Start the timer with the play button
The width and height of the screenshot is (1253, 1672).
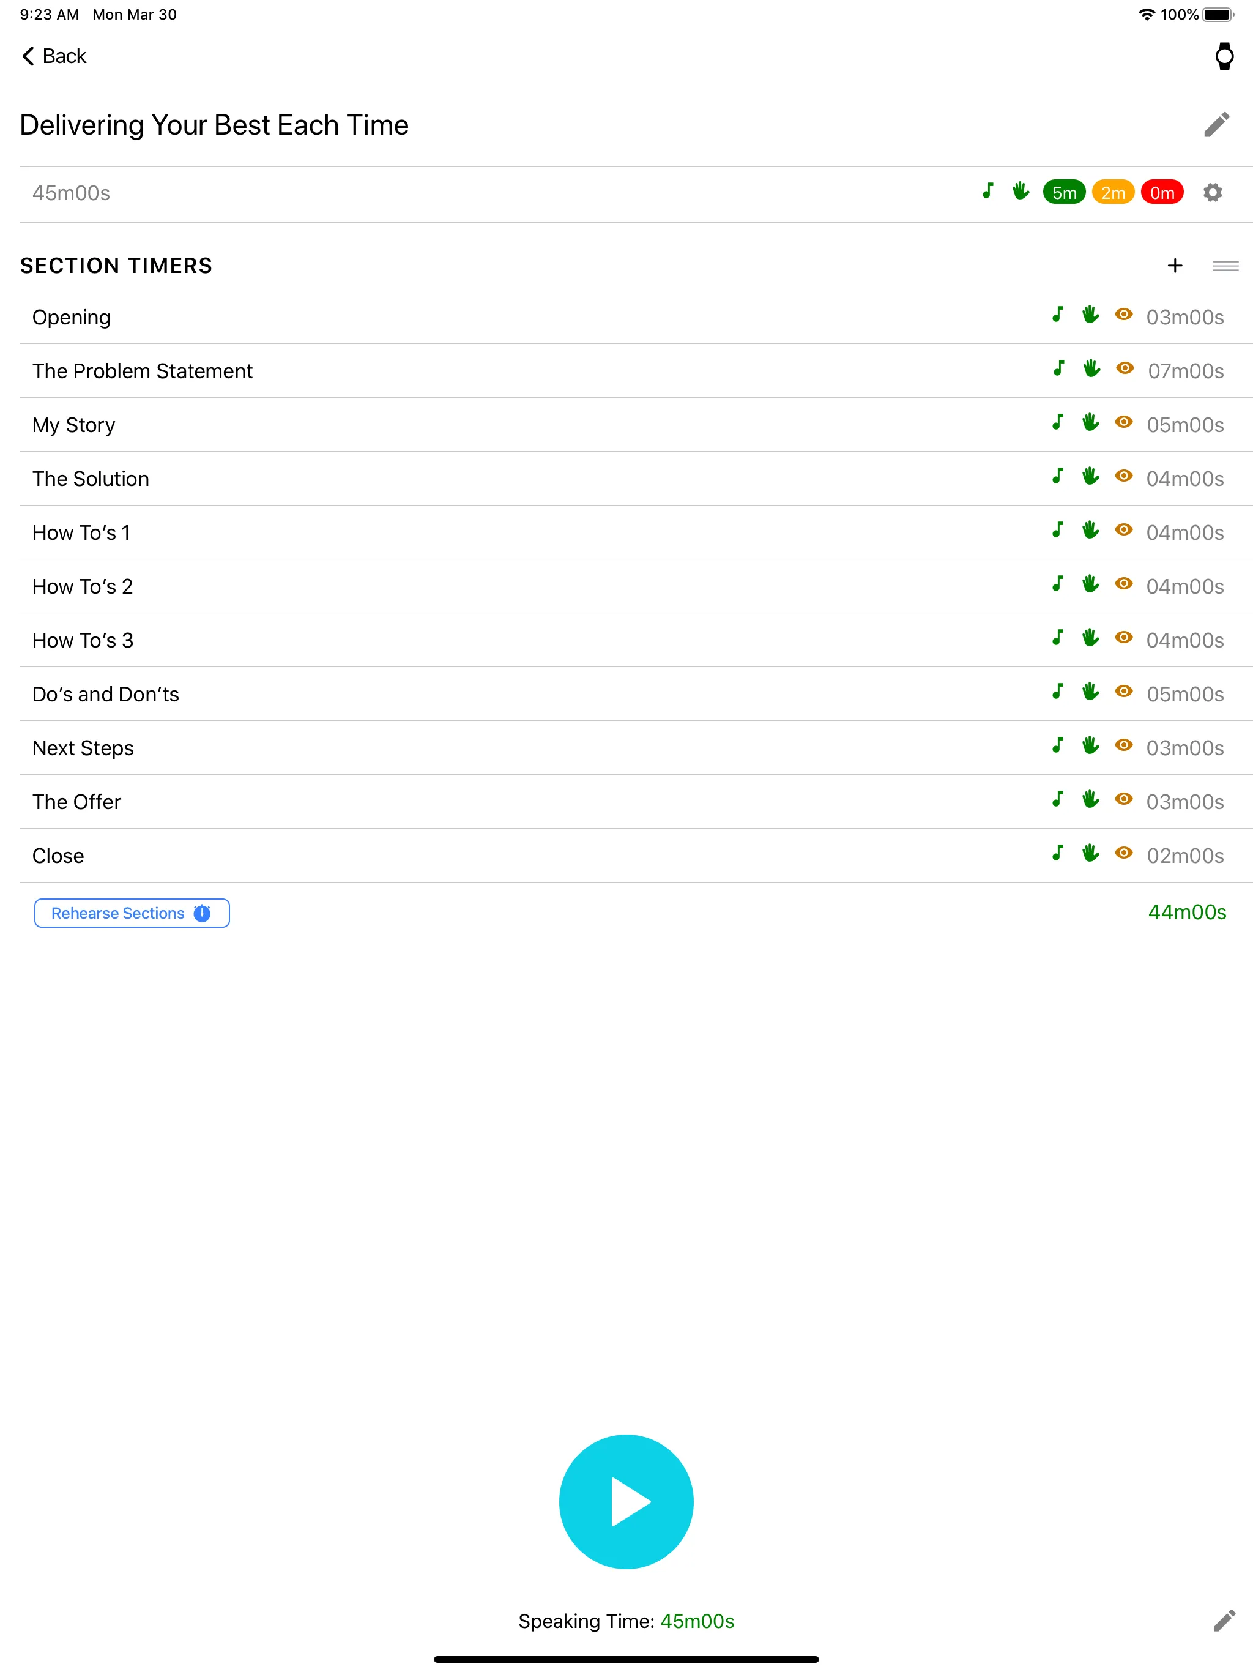[626, 1501]
